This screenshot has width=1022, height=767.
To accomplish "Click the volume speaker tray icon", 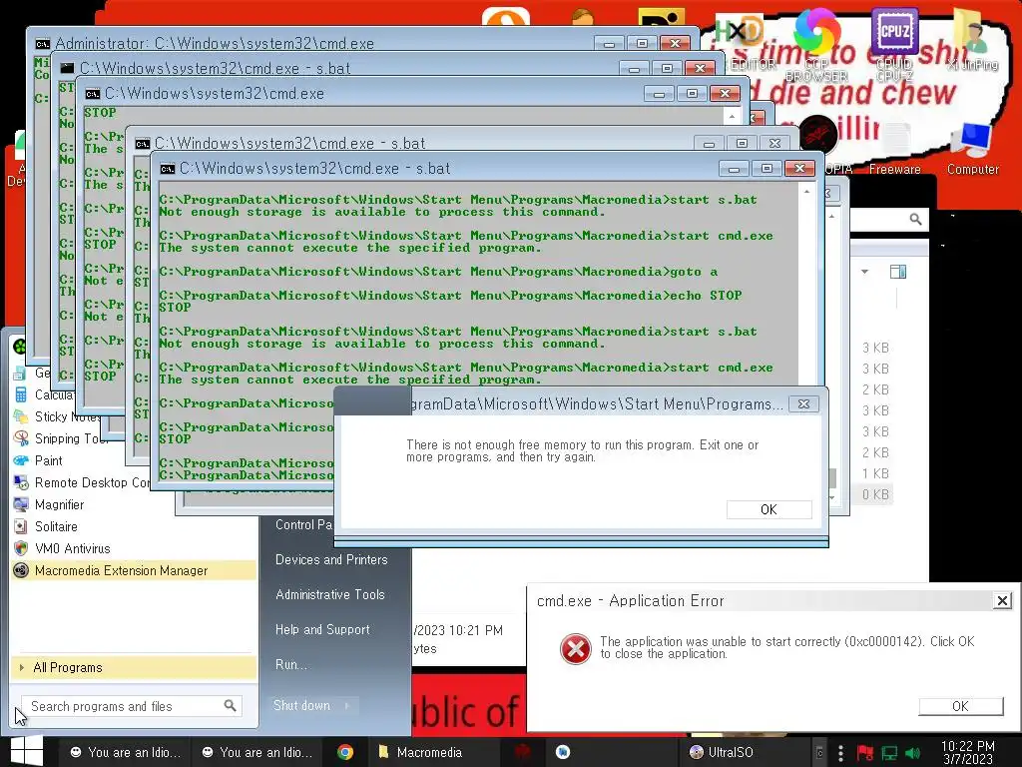I will pos(912,753).
